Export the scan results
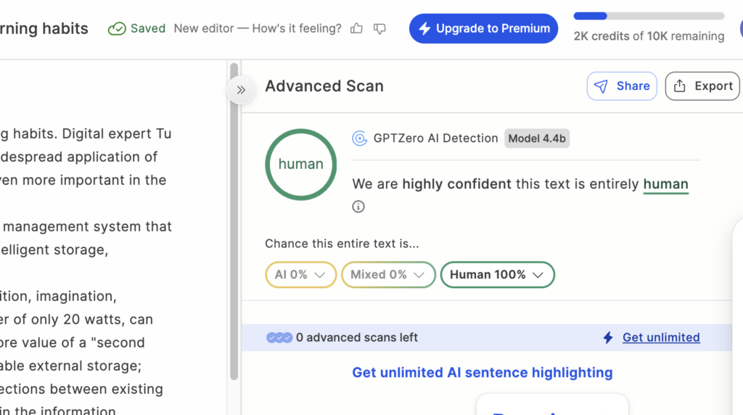The height and width of the screenshot is (415, 743). tap(702, 86)
